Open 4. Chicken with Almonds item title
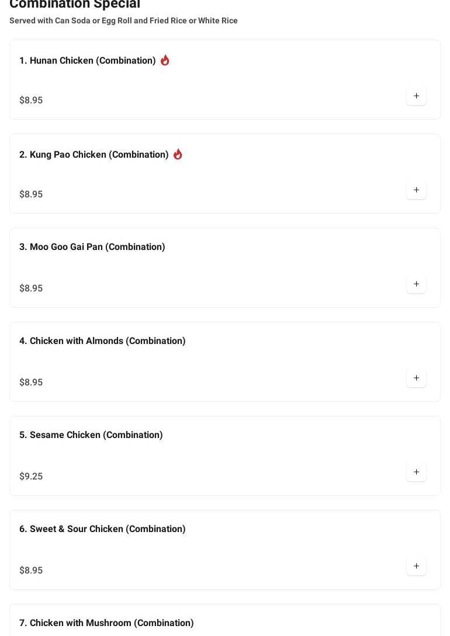The image size is (450, 636). (102, 341)
